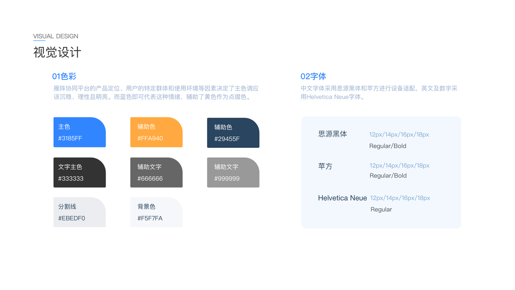Click the color description paragraph starting 雁阵协同平台
This screenshot has width=515, height=290.
[x=156, y=92]
